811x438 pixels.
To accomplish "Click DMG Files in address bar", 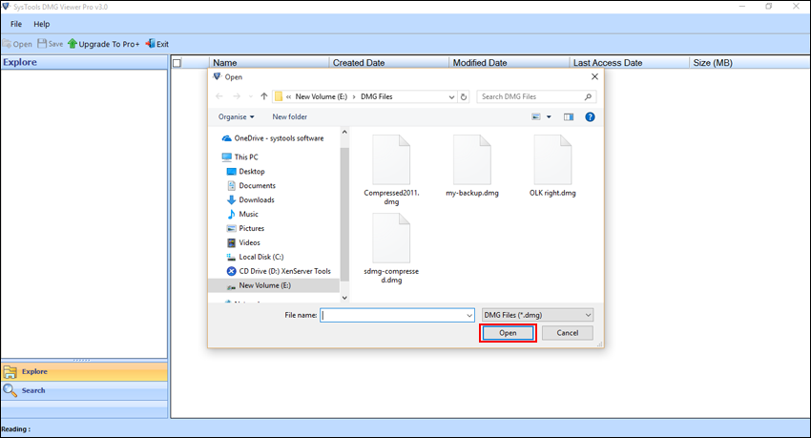I will pos(377,96).
